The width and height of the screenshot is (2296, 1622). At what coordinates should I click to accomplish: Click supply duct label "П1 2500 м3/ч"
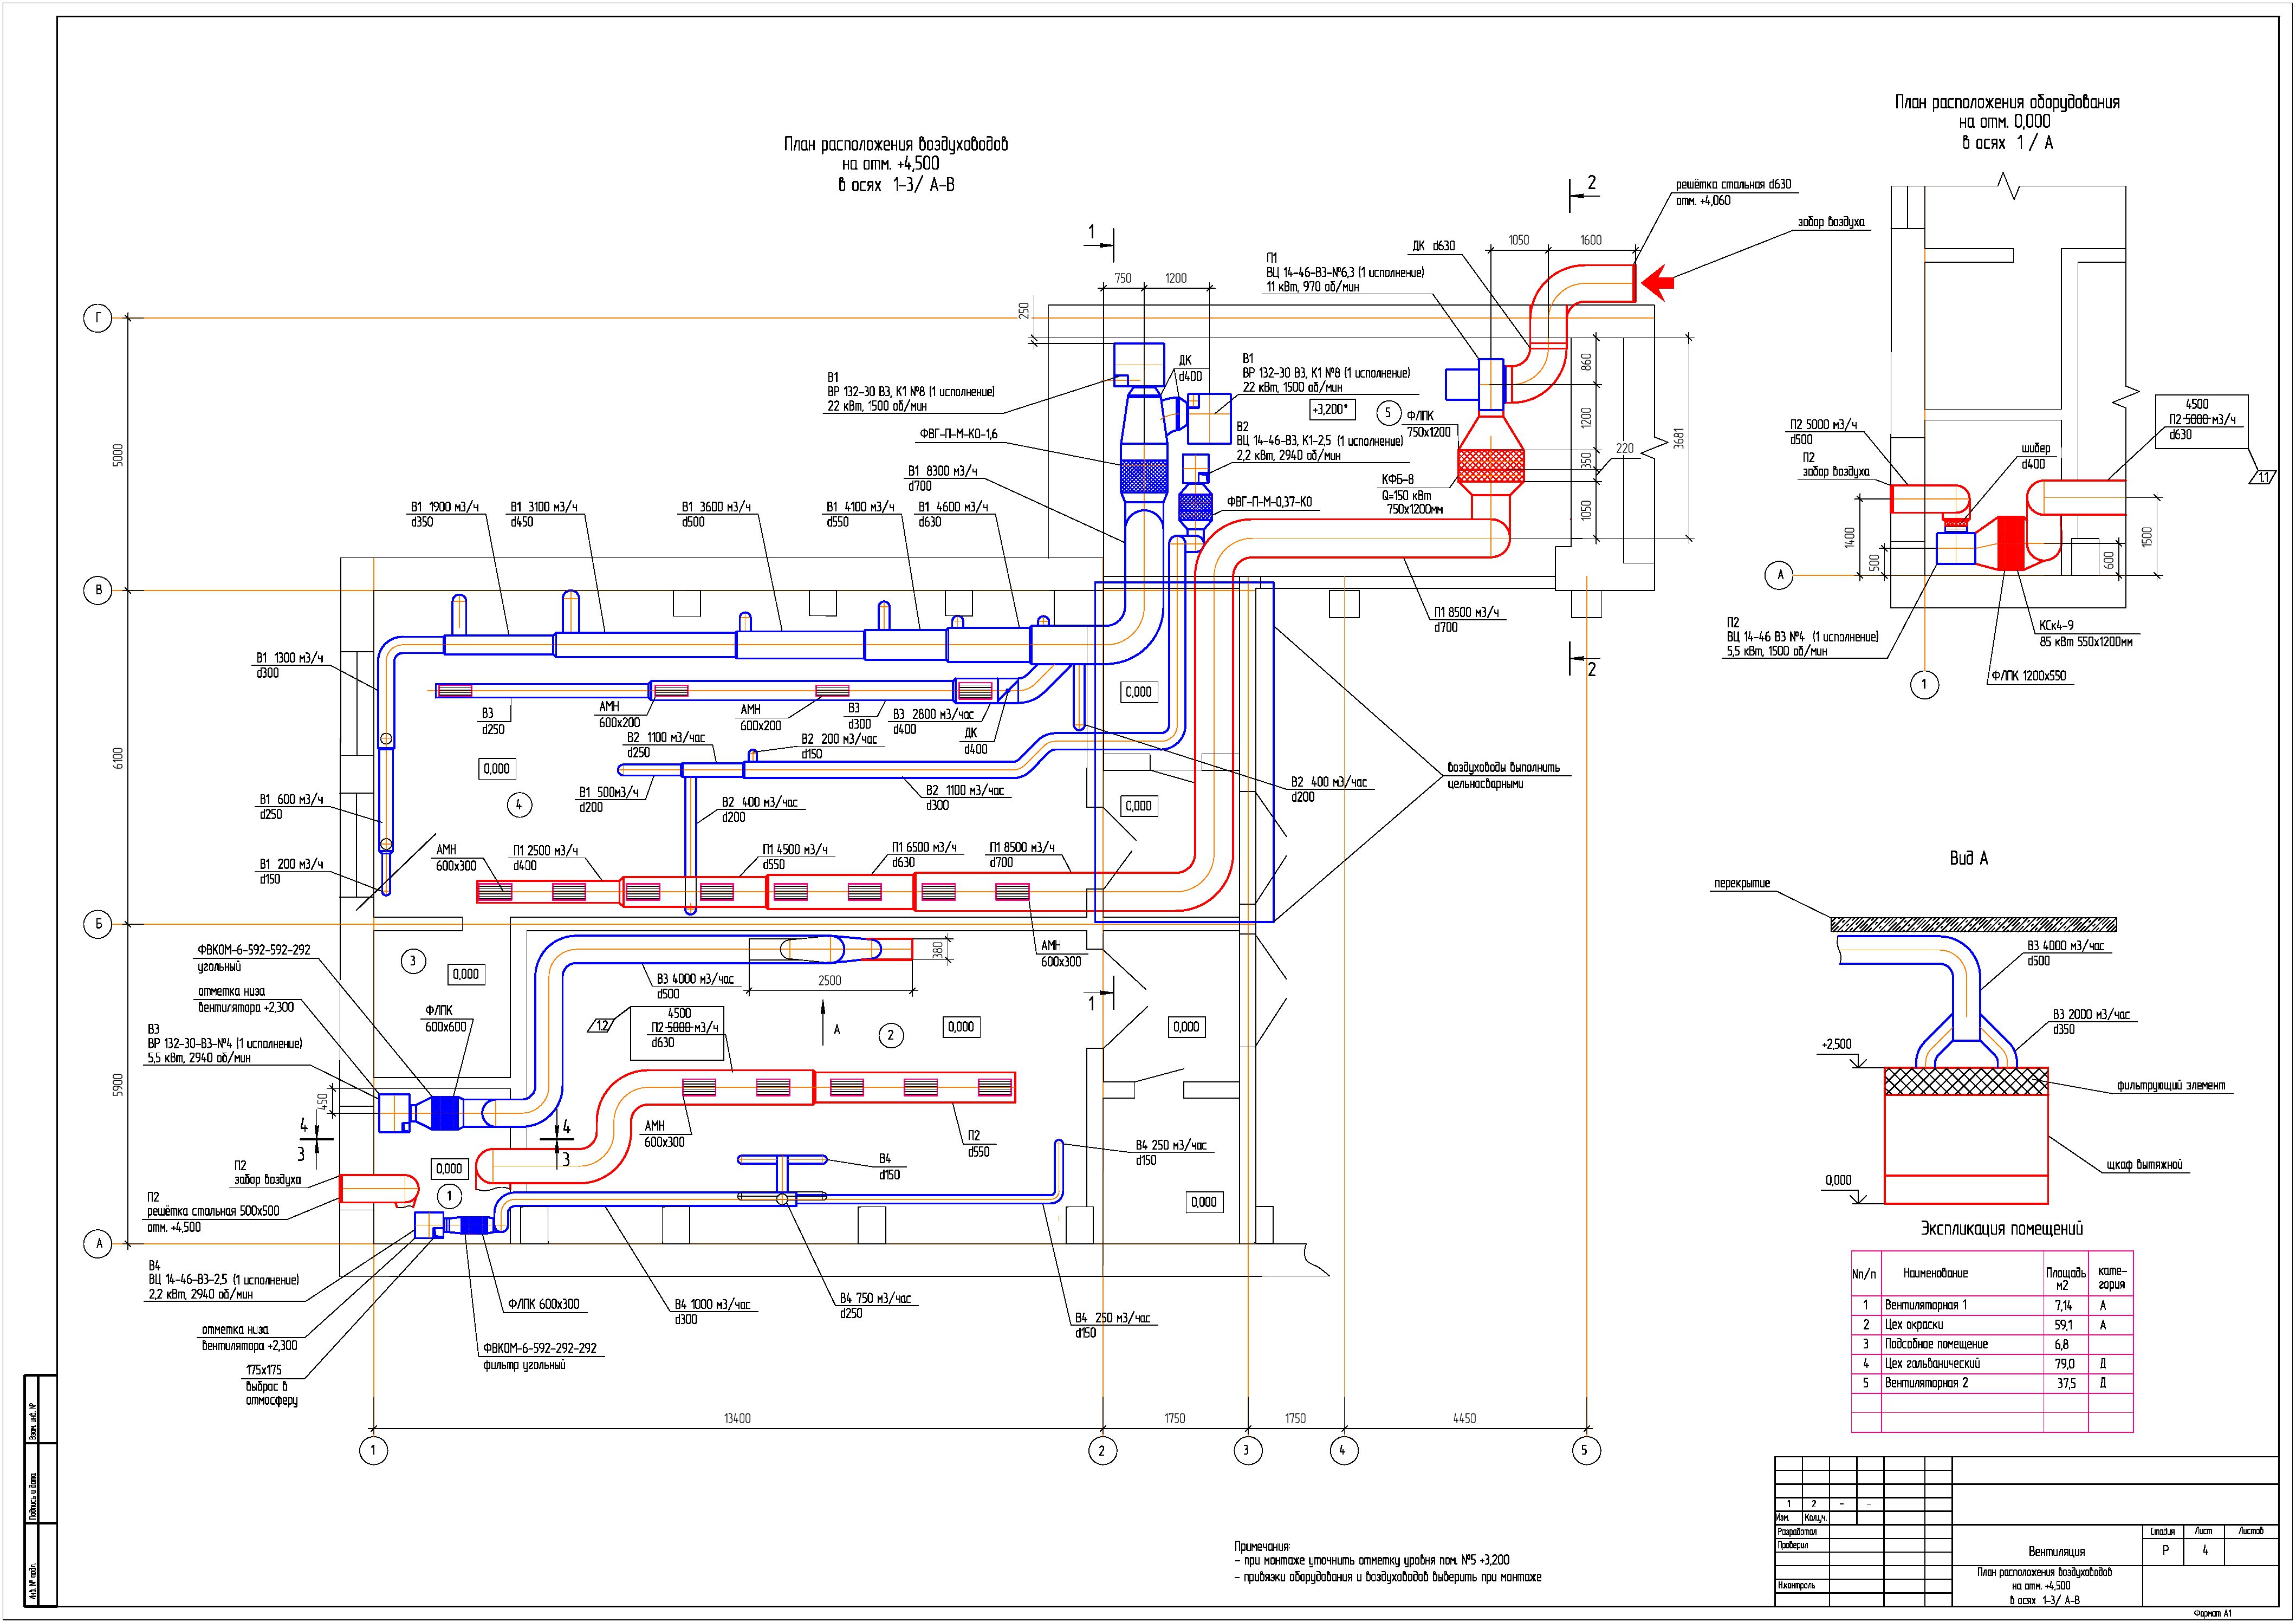[x=546, y=850]
